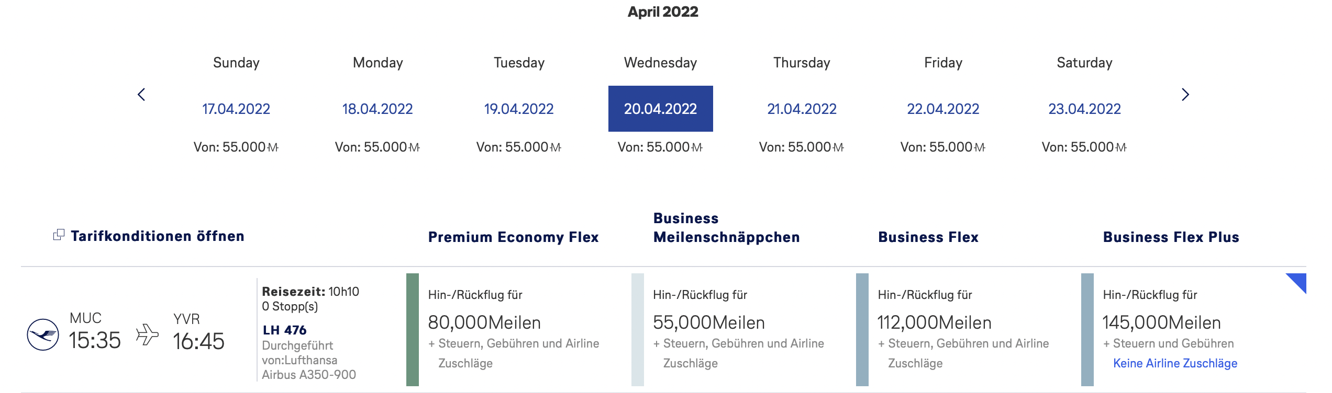Click the popup icon beside Tarifkonditionen öffnen
This screenshot has width=1332, height=393.
click(59, 235)
